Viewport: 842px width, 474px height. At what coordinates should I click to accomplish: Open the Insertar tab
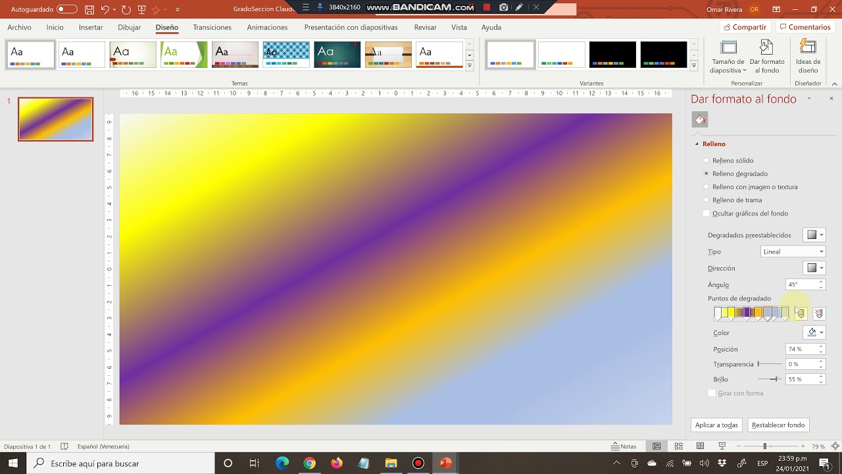click(x=91, y=28)
